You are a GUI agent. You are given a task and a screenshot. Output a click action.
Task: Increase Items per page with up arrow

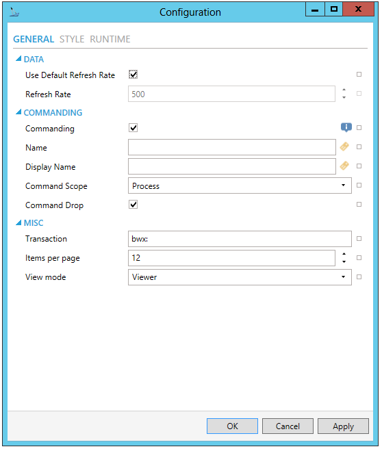coord(344,254)
